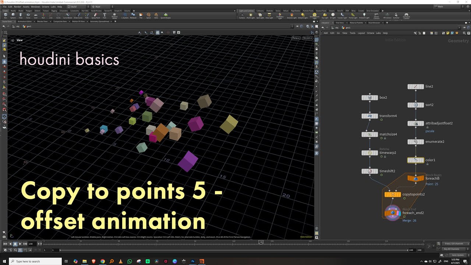Select the Circle shelf tool
This screenshot has width=471, height=265.
click(59, 15)
